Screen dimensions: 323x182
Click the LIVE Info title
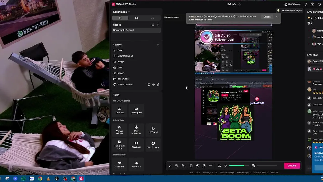pos(231,4)
